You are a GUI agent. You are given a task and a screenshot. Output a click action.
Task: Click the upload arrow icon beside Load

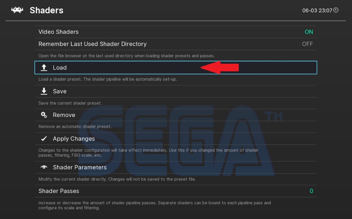click(x=44, y=68)
